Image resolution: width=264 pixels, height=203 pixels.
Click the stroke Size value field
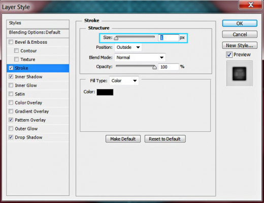pyautogui.click(x=169, y=38)
